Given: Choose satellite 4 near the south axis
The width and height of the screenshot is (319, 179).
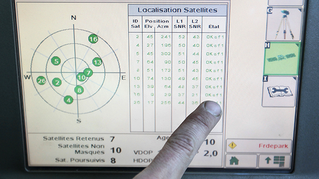Looking at the screenshot, I should coord(68,100).
